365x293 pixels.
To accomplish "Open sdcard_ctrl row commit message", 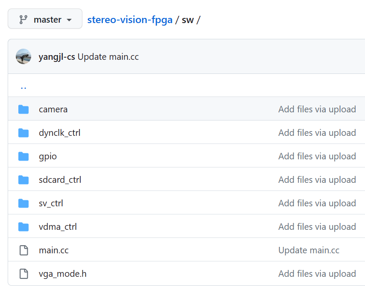I will [x=317, y=180].
